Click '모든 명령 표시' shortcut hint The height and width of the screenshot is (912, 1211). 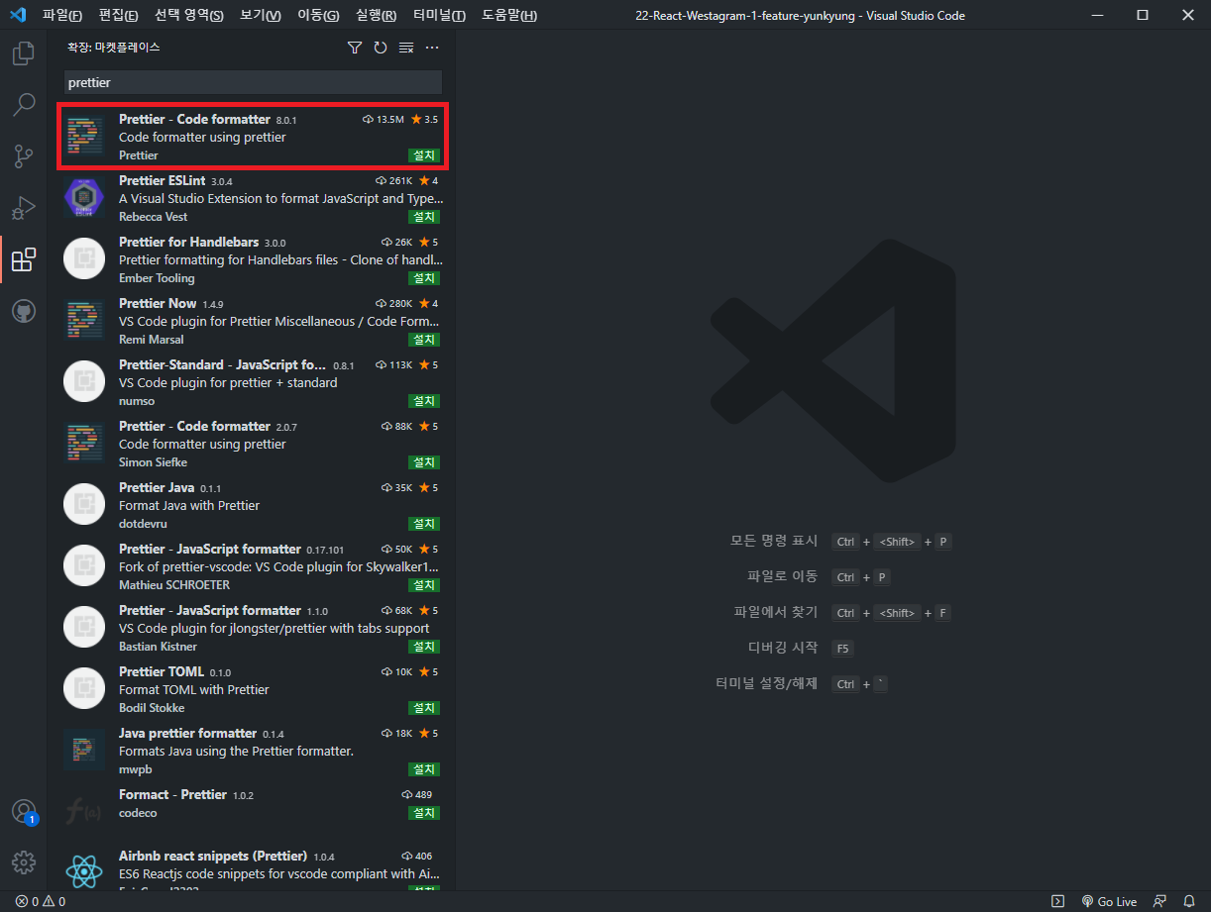point(774,541)
